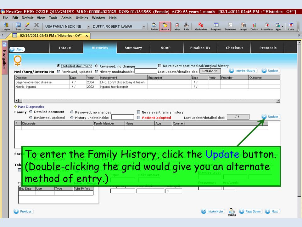Click the Delete X toolbar icon

(36, 26)
